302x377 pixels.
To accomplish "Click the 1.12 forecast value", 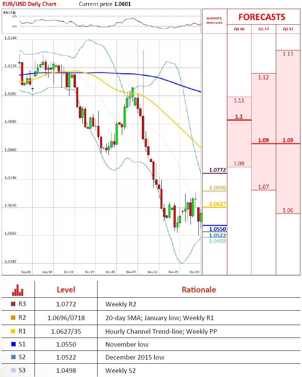I will (263, 77).
